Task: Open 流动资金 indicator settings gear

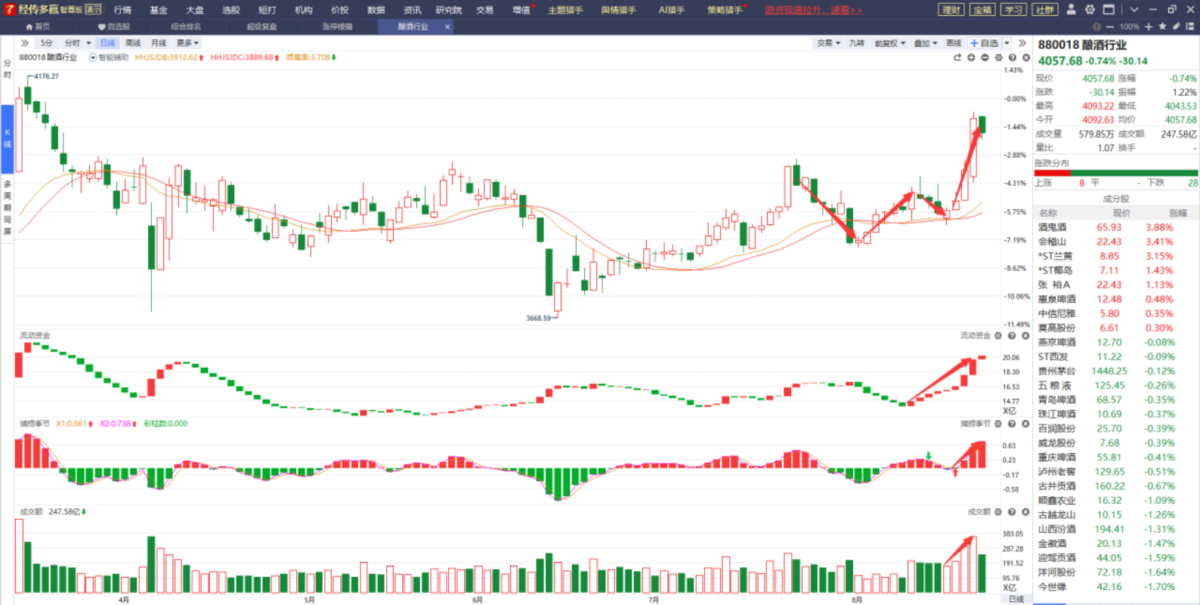Action: (998, 335)
